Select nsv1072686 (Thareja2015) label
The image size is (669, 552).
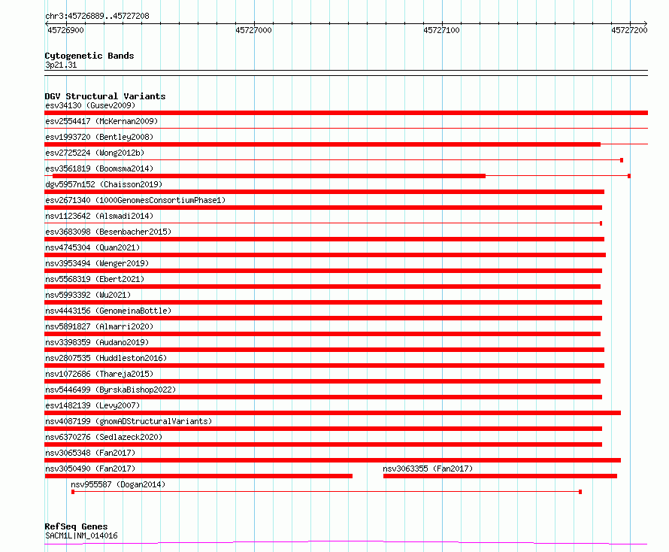(99, 374)
